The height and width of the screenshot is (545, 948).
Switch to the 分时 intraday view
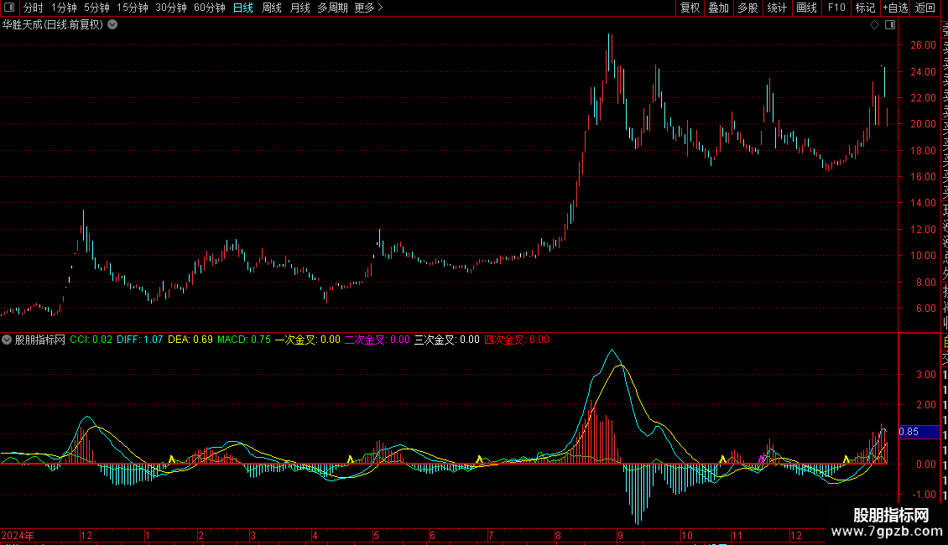click(34, 8)
